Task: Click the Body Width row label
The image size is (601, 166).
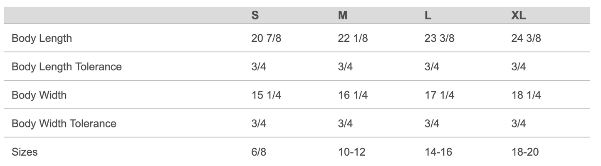Action: click(x=39, y=95)
